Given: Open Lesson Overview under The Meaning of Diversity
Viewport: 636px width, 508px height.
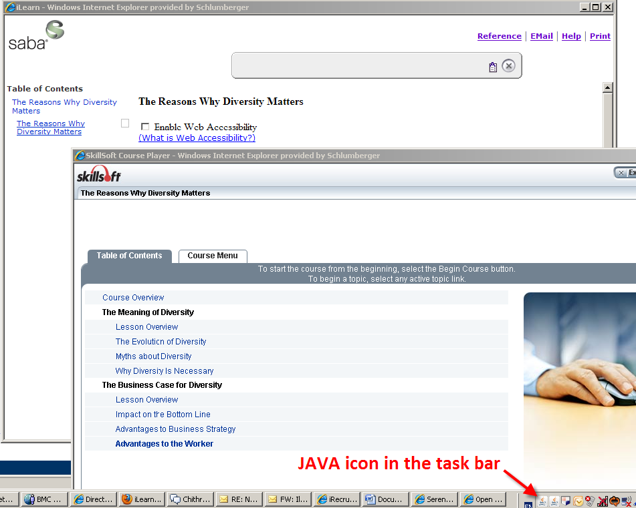Looking at the screenshot, I should pyautogui.click(x=146, y=326).
